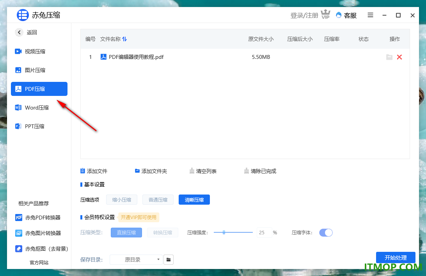
Task: Select file name PDF编辑器使用教程.pdf
Action: tap(136, 57)
